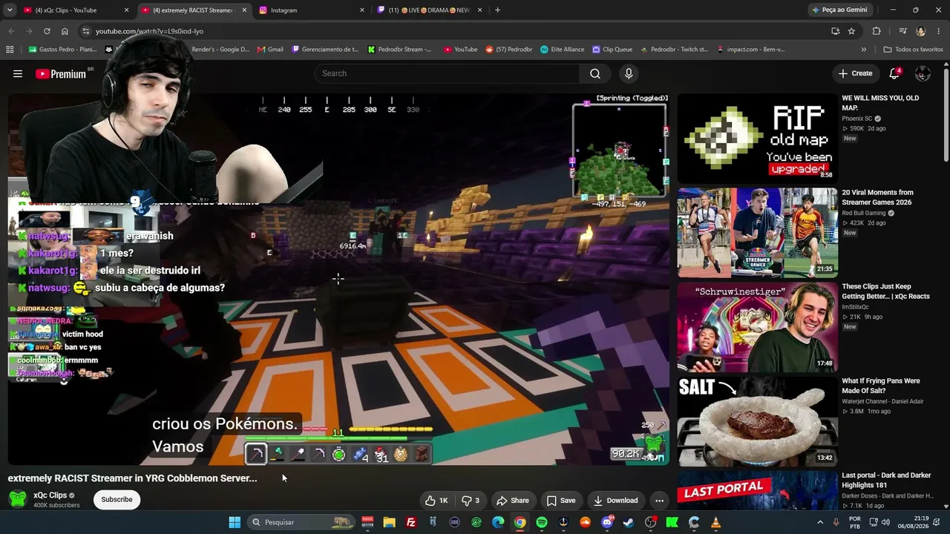This screenshot has height=534, width=950.
Task: Save the video to a playlist
Action: 561,501
